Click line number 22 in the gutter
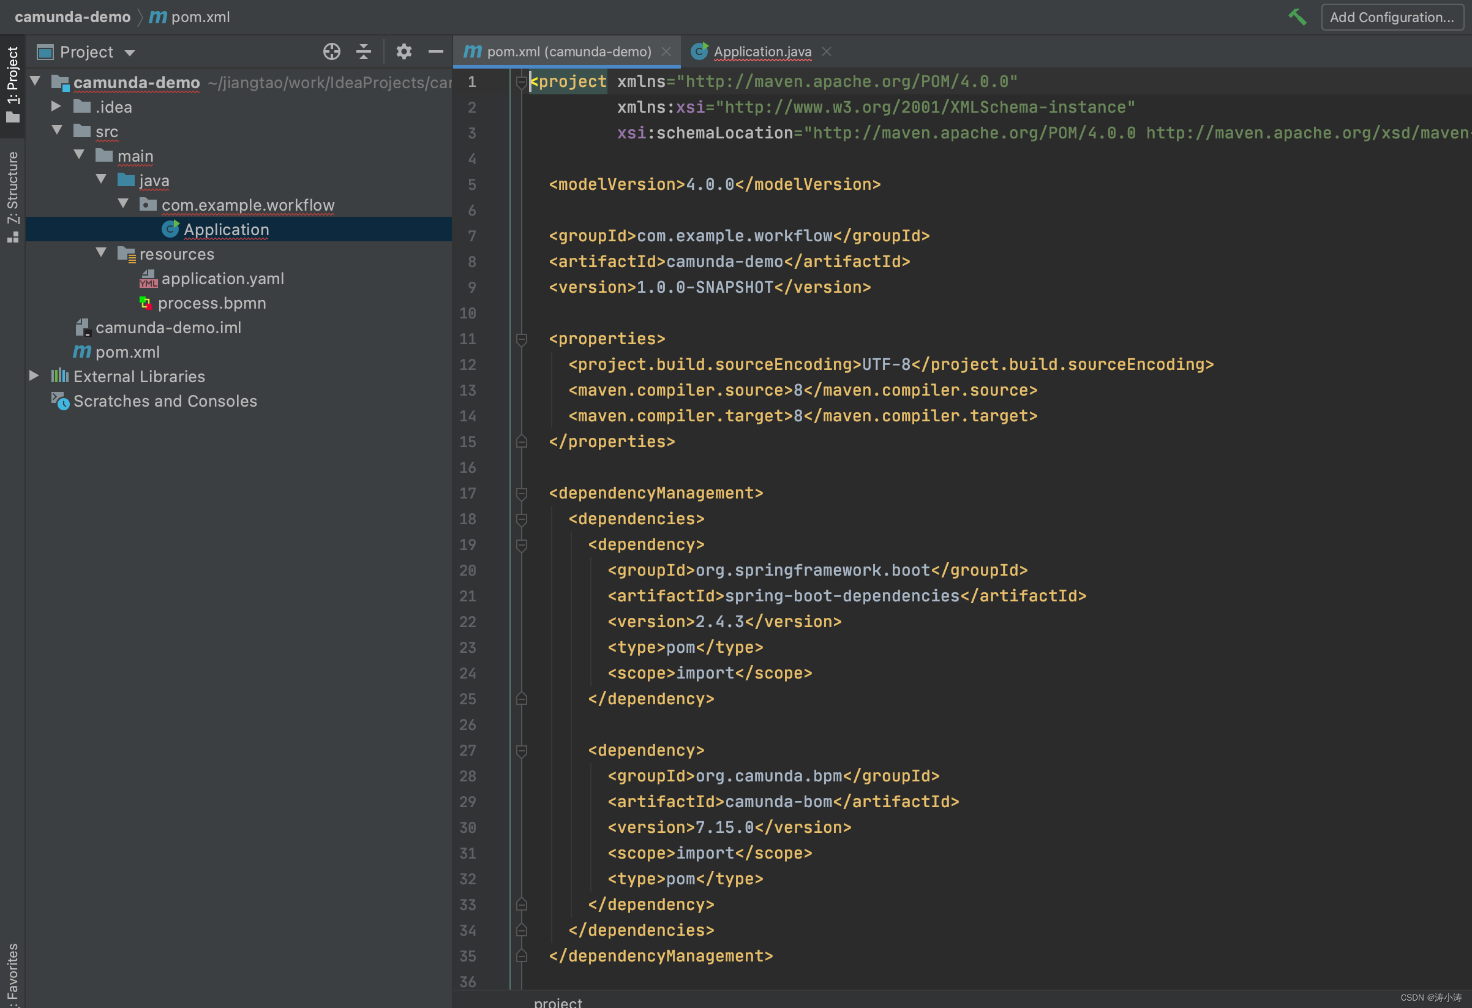Image resolution: width=1472 pixels, height=1008 pixels. pos(467,622)
